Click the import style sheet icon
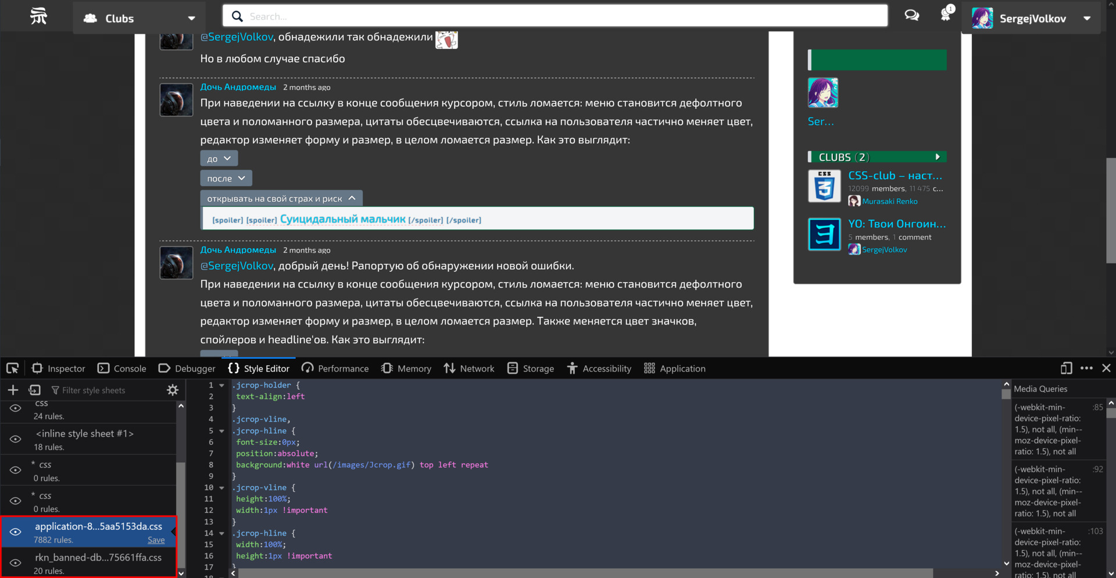The width and height of the screenshot is (1116, 578). click(x=35, y=390)
